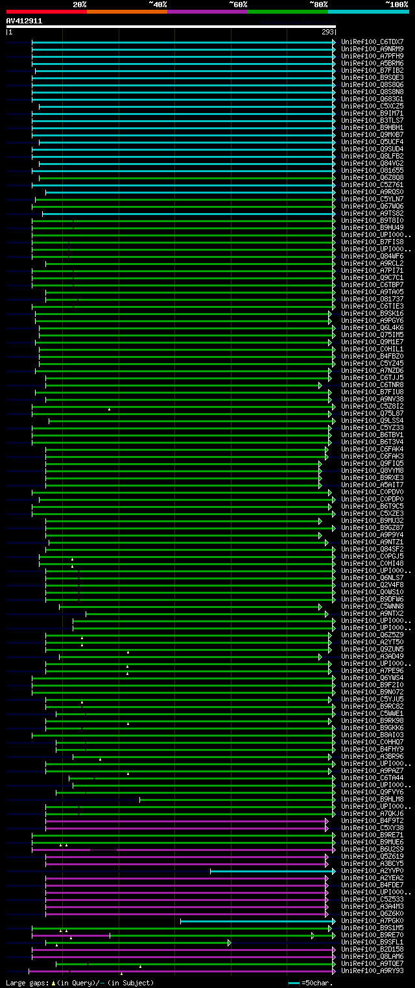The width and height of the screenshot is (415, 988).
Task: Select the UniRef100_C0HI48 label
Action: pyautogui.click(x=372, y=563)
